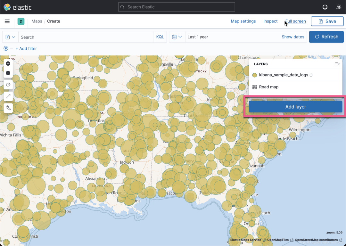
Task: Click the Myrtle Beach label on map
Action: pyautogui.click(x=286, y=139)
